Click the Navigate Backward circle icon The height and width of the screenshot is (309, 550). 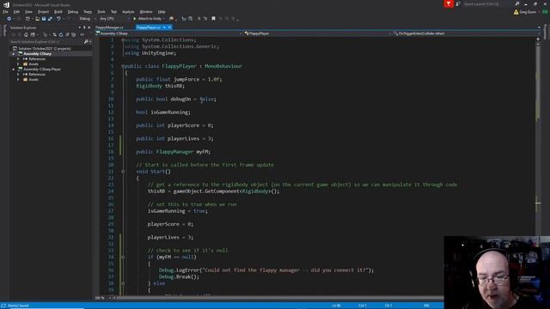click(9, 19)
